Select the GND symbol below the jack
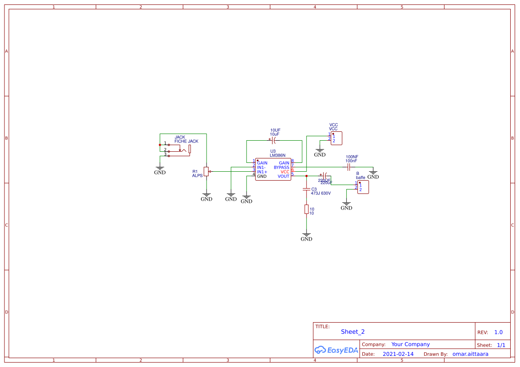The width and height of the screenshot is (520, 367). pos(160,169)
